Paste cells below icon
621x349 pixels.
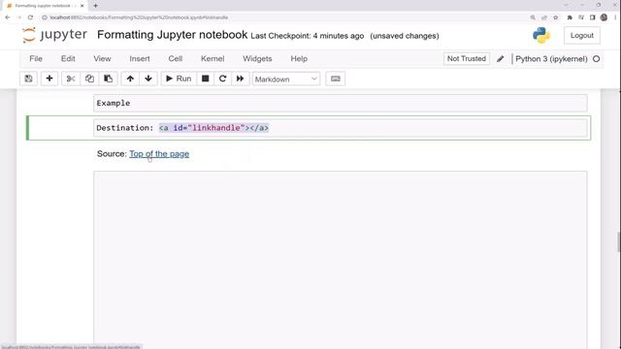click(108, 79)
